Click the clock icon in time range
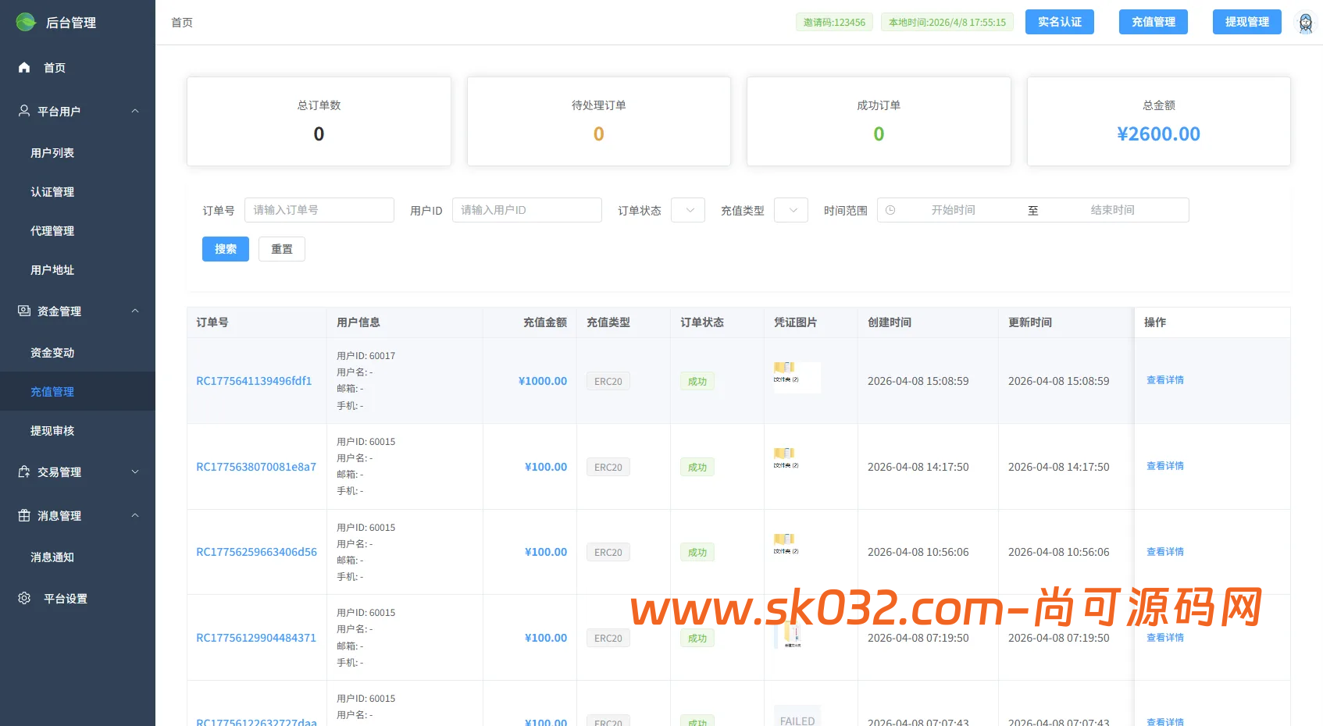This screenshot has height=726, width=1323. point(890,210)
